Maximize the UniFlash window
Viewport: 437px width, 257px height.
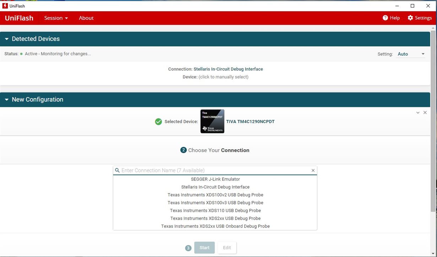[x=412, y=6]
